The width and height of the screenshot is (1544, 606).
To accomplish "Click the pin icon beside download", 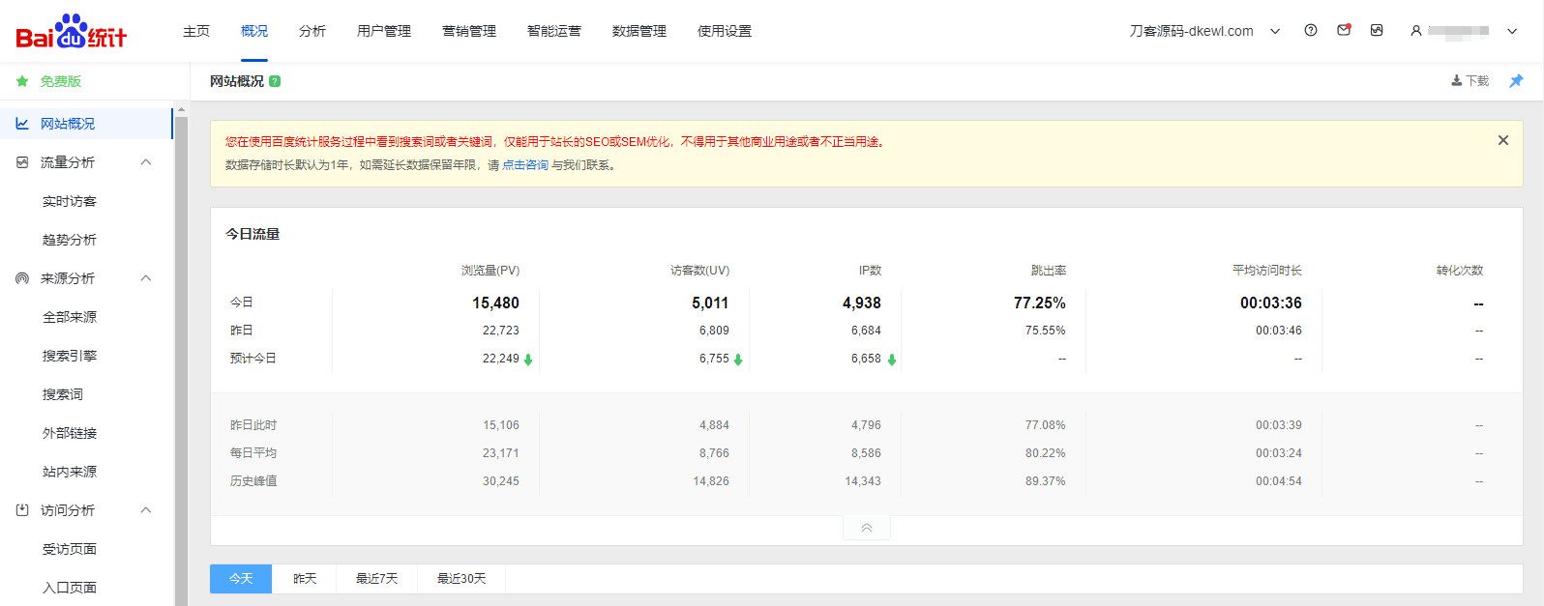I will 1516,81.
